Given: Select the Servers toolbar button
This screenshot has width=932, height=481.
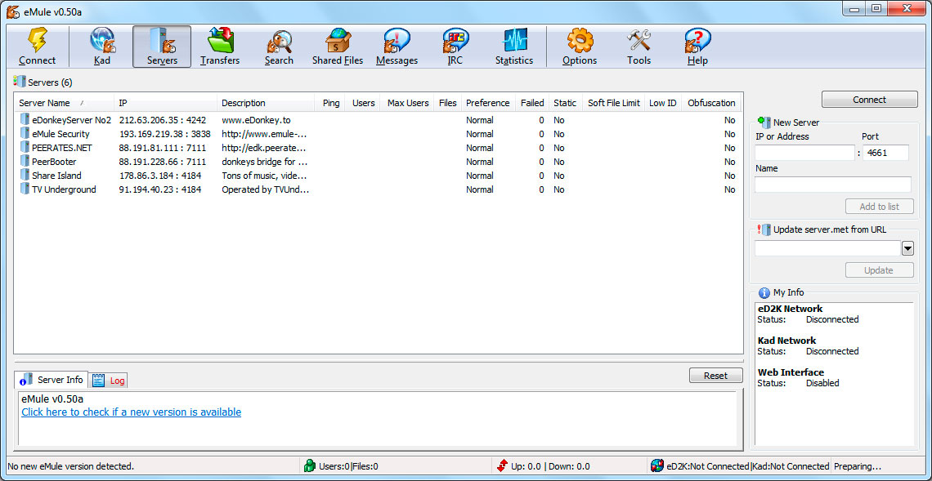Looking at the screenshot, I should click(x=162, y=47).
